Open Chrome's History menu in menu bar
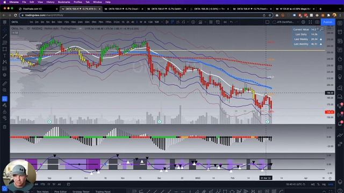Viewport: 344px width, 193px height. (50, 2)
